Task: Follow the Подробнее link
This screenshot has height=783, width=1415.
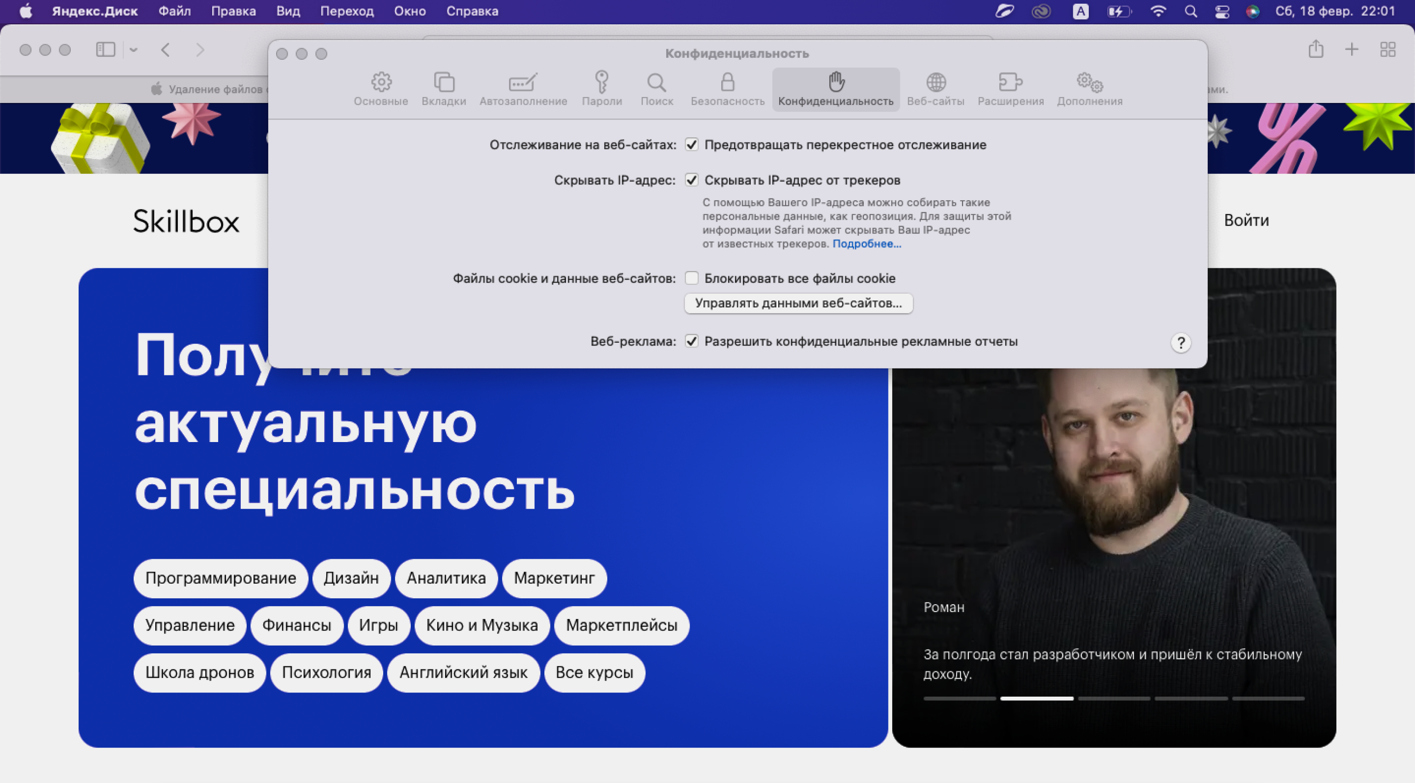Action: click(x=867, y=244)
